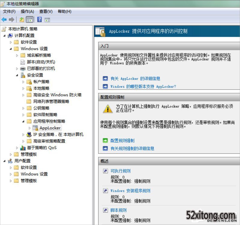
Task: Click the 脚本(启动/关机) script icon
Action: 23,62
